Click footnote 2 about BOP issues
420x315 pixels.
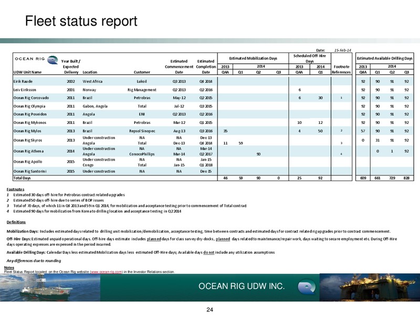pos(55,200)
